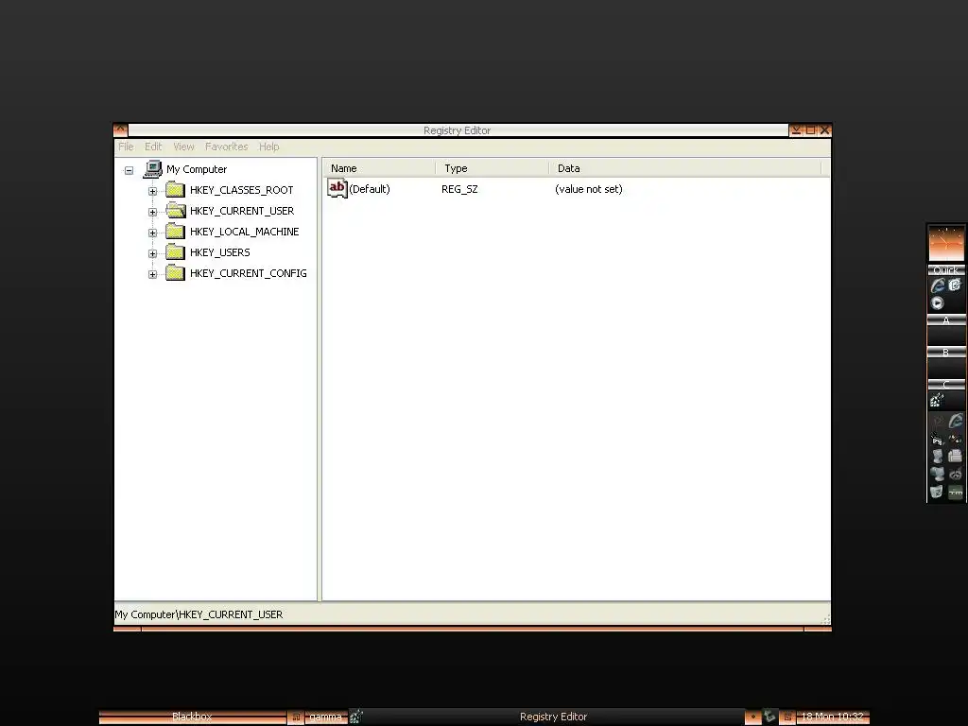The image size is (968, 726).
Task: Select the My Computer tree label
Action: [x=197, y=169]
